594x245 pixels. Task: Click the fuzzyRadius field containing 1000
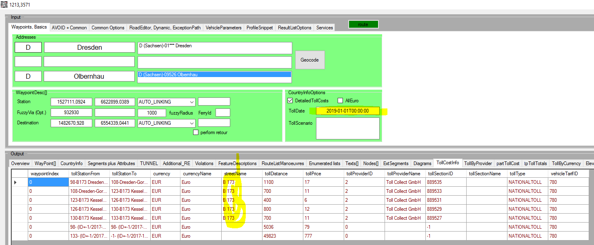(152, 113)
